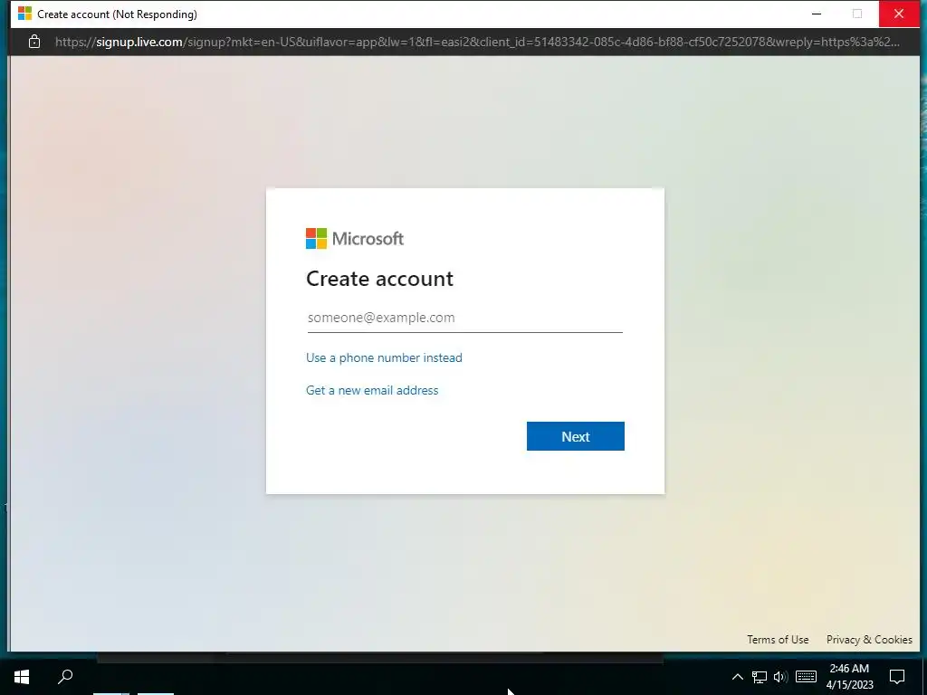Open Privacy & Cookies link
Viewport: 927px width, 695px height.
[x=869, y=640]
